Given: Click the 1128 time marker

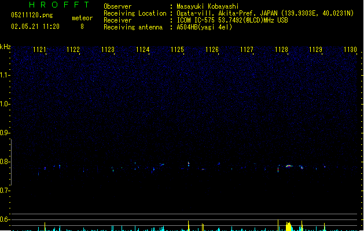Looking at the screenshot, I should click(x=281, y=50).
